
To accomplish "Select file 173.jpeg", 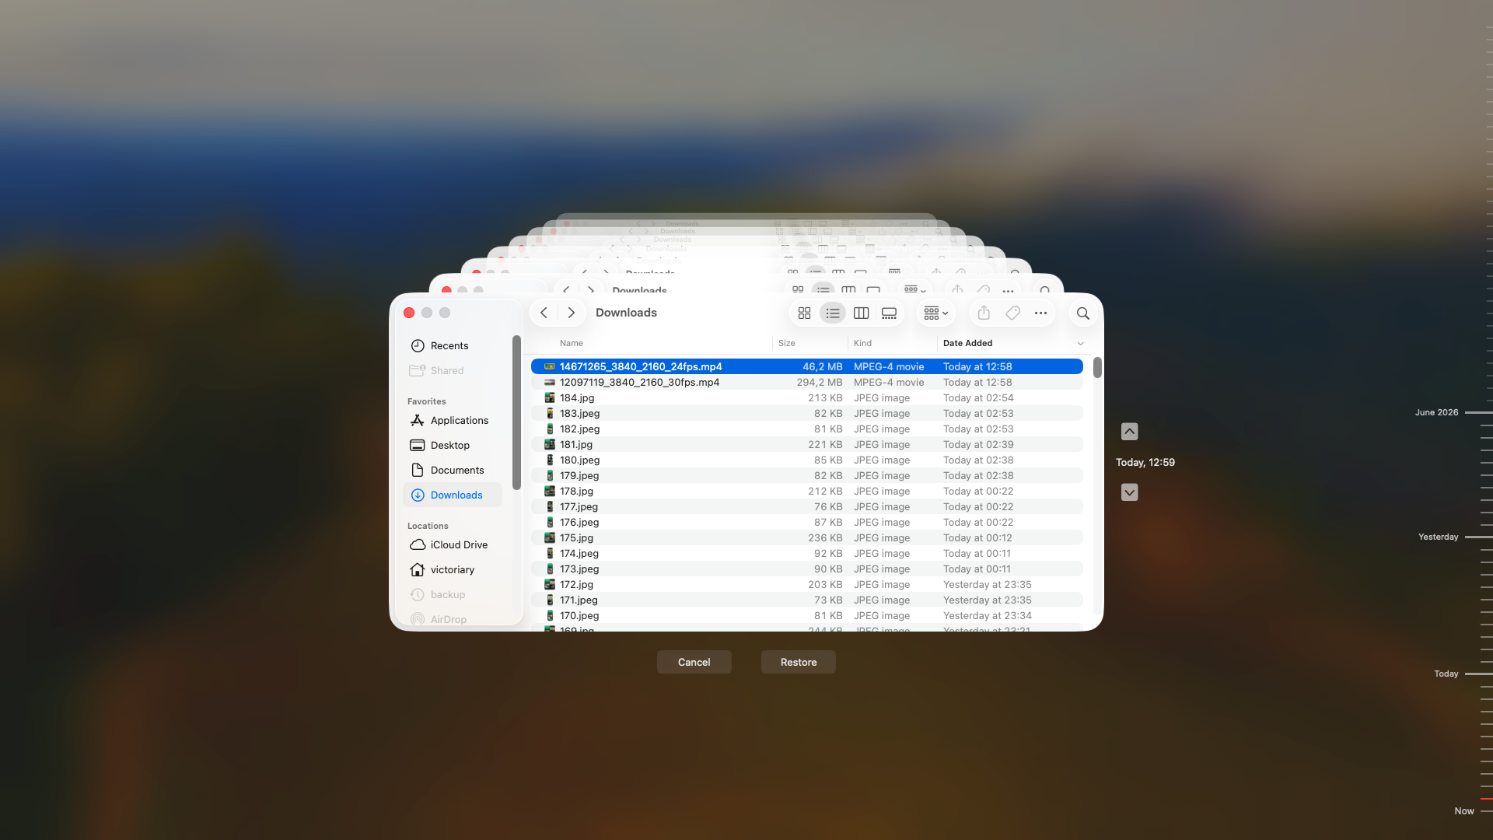I will 806,569.
